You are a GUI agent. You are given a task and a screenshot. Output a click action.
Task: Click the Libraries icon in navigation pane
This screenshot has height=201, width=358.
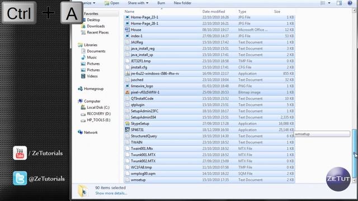[x=80, y=45]
